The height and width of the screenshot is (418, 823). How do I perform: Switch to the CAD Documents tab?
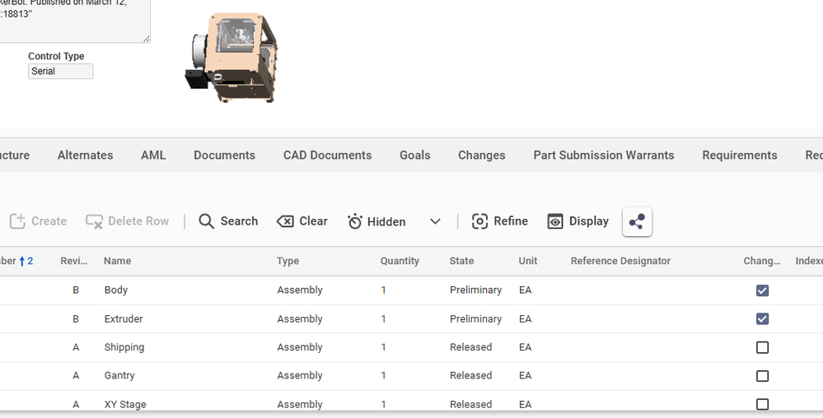click(327, 156)
